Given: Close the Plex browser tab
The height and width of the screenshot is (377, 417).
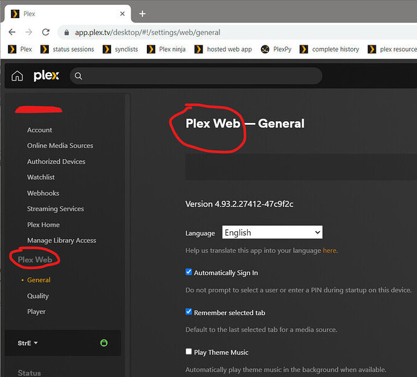Looking at the screenshot, I should tap(122, 13).
